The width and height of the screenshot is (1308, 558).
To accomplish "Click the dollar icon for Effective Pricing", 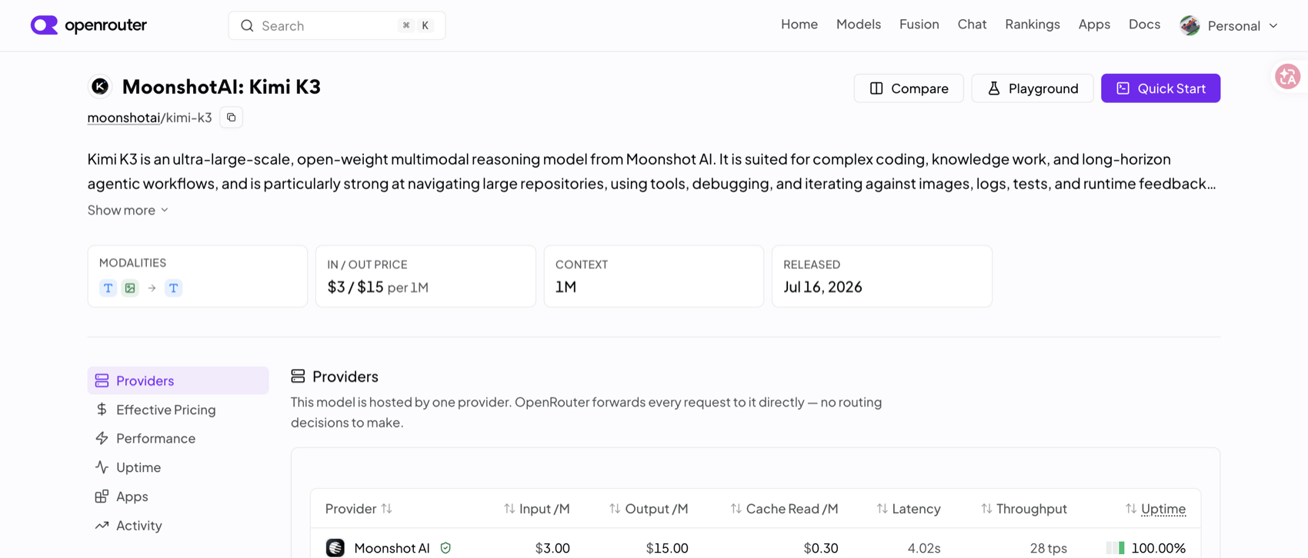I will point(102,410).
